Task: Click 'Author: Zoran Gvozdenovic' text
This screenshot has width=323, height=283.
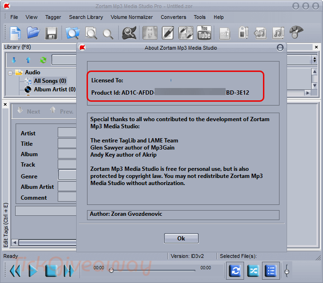Action: (126, 214)
